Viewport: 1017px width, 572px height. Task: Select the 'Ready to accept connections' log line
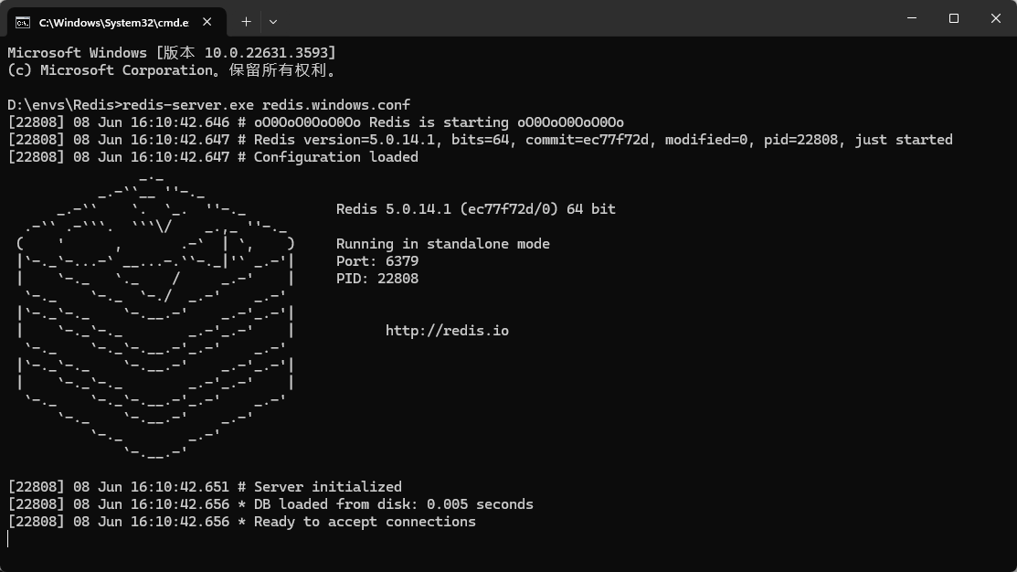tap(241, 521)
